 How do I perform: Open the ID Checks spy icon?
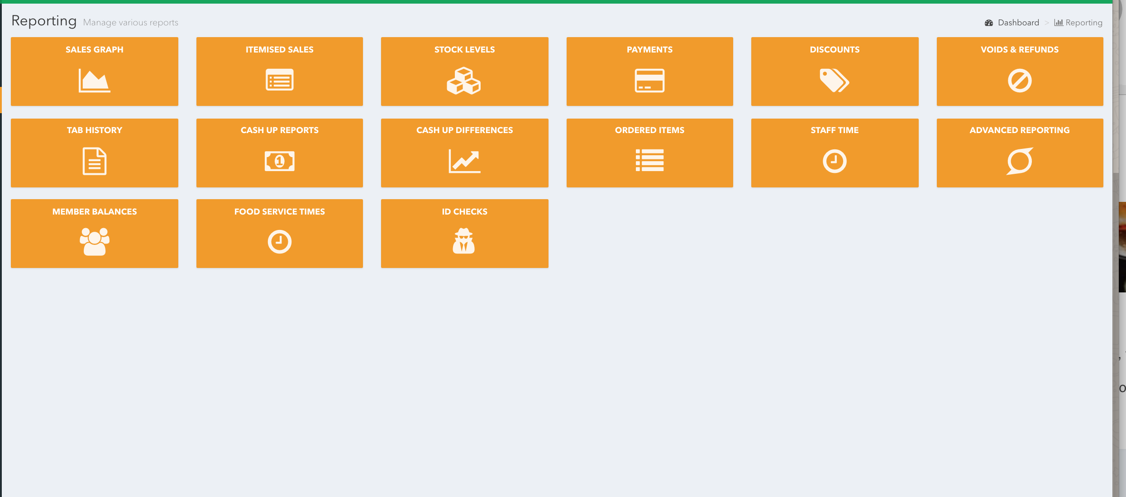pos(464,241)
